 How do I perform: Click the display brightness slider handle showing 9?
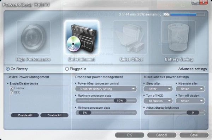tap(193, 113)
